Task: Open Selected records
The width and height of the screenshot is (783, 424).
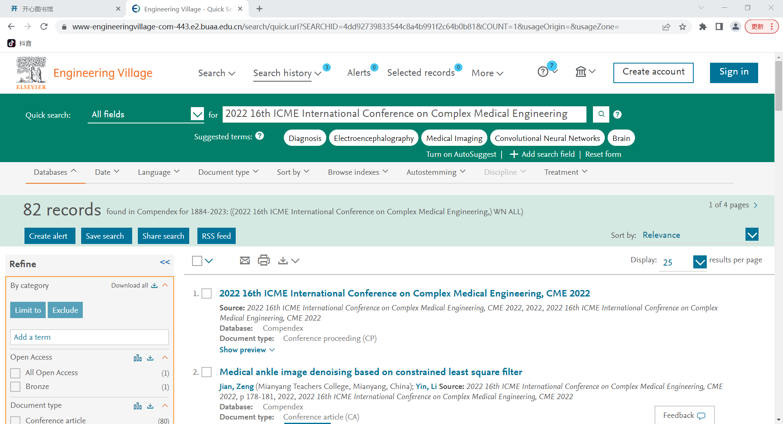Action: pyautogui.click(x=421, y=72)
